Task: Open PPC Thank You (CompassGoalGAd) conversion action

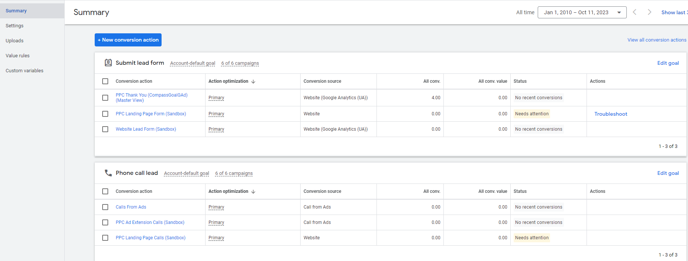Action: click(x=151, y=98)
